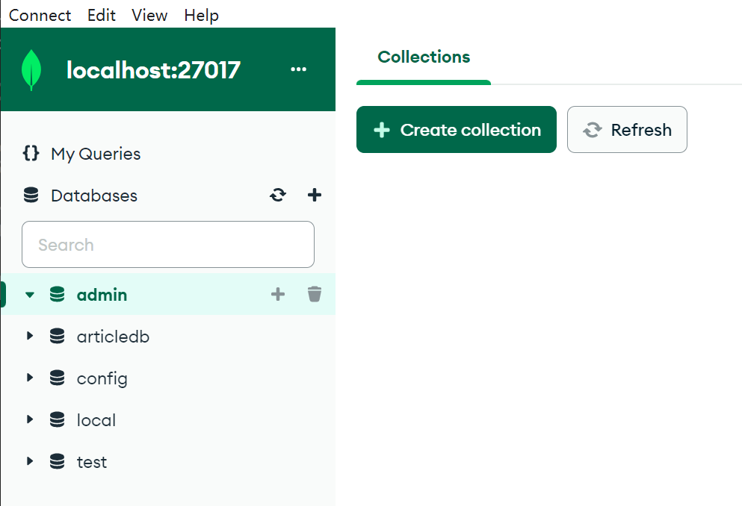Expand the config database node
This screenshot has height=506, width=742.
pyautogui.click(x=30, y=378)
